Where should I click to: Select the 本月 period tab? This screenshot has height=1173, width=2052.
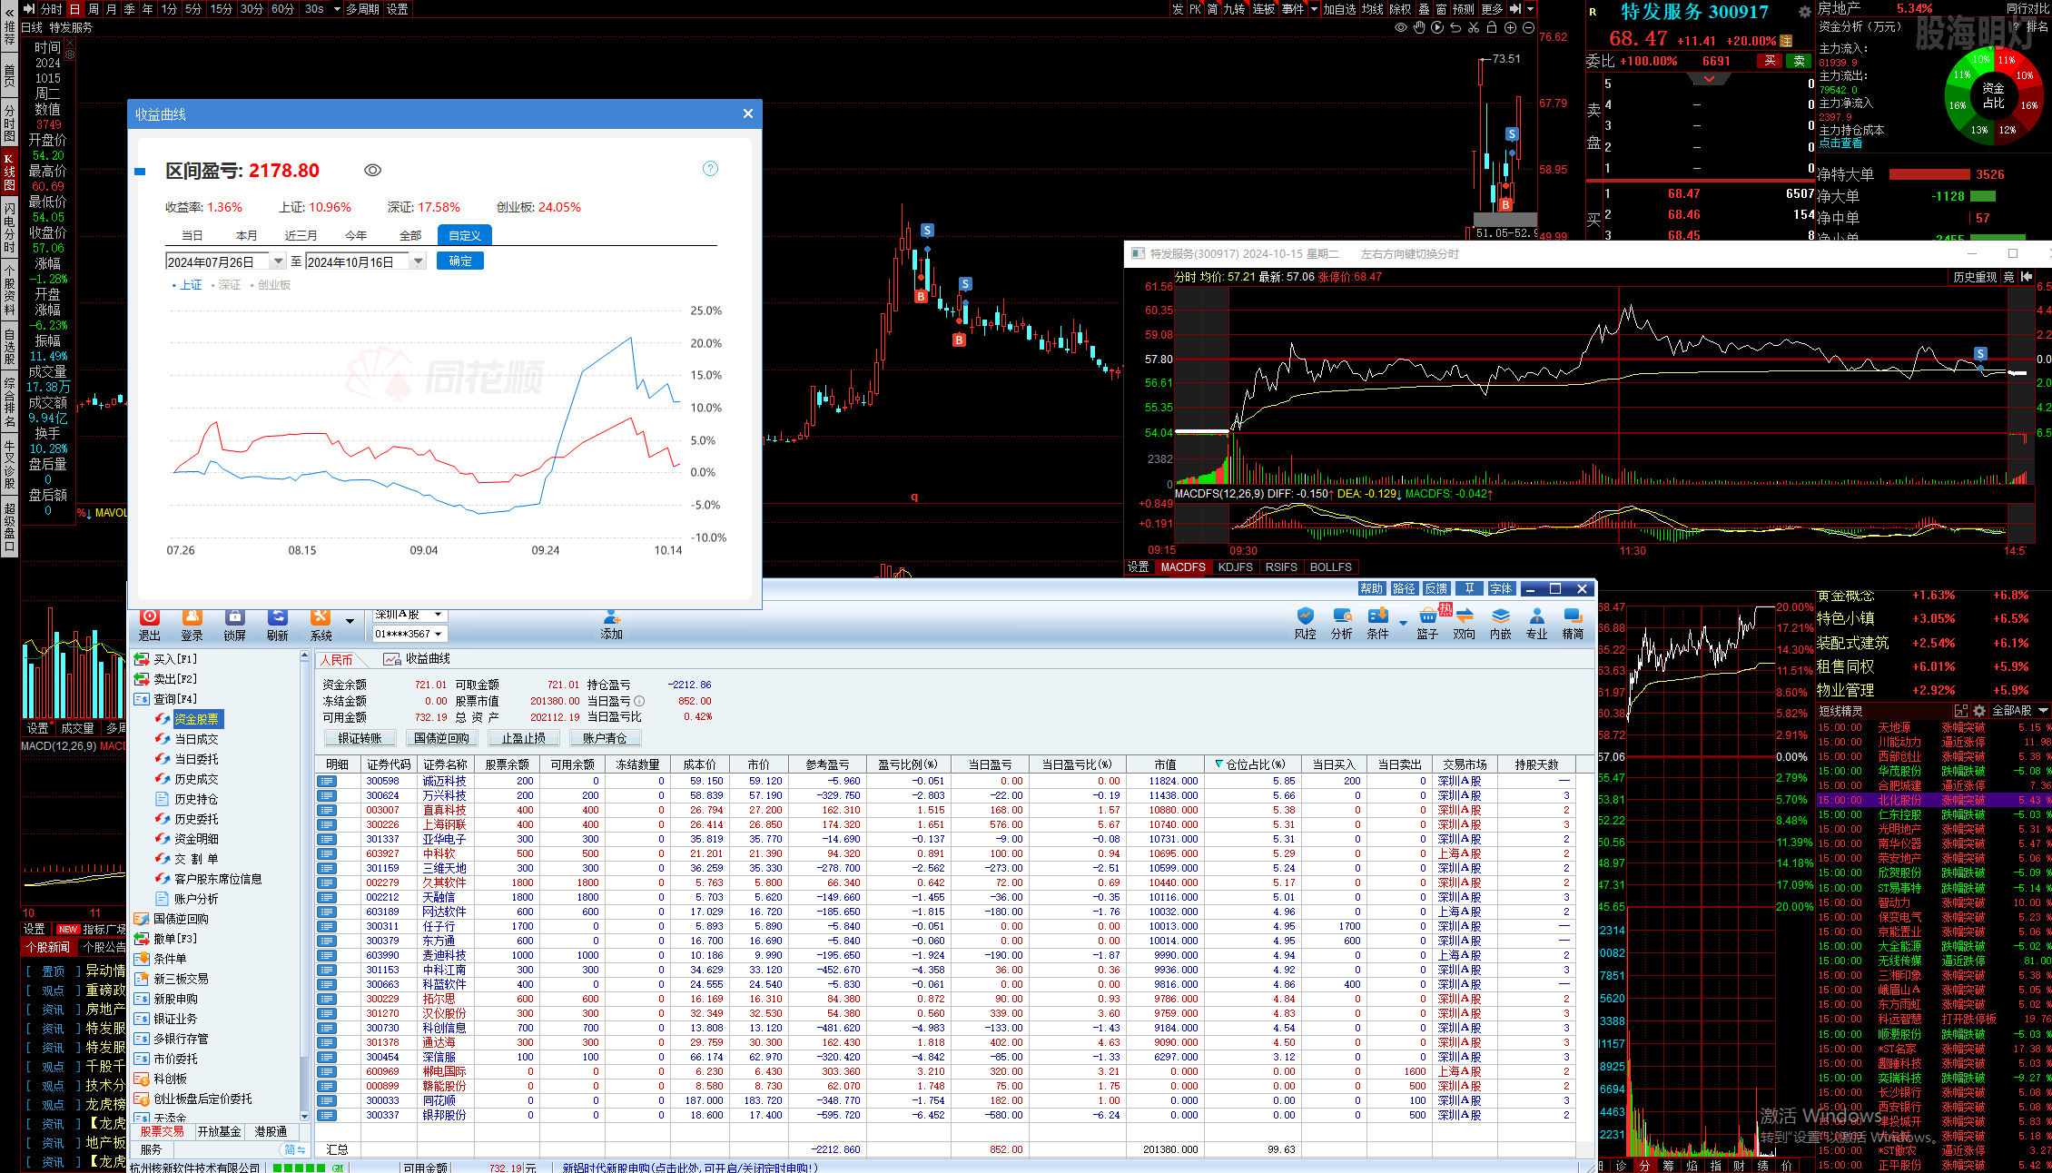point(246,235)
